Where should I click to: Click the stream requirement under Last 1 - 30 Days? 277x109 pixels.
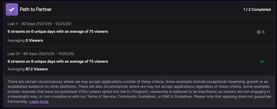(58, 32)
